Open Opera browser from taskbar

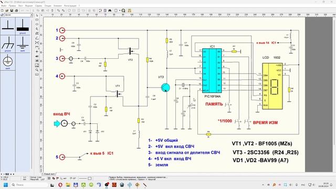60,185
